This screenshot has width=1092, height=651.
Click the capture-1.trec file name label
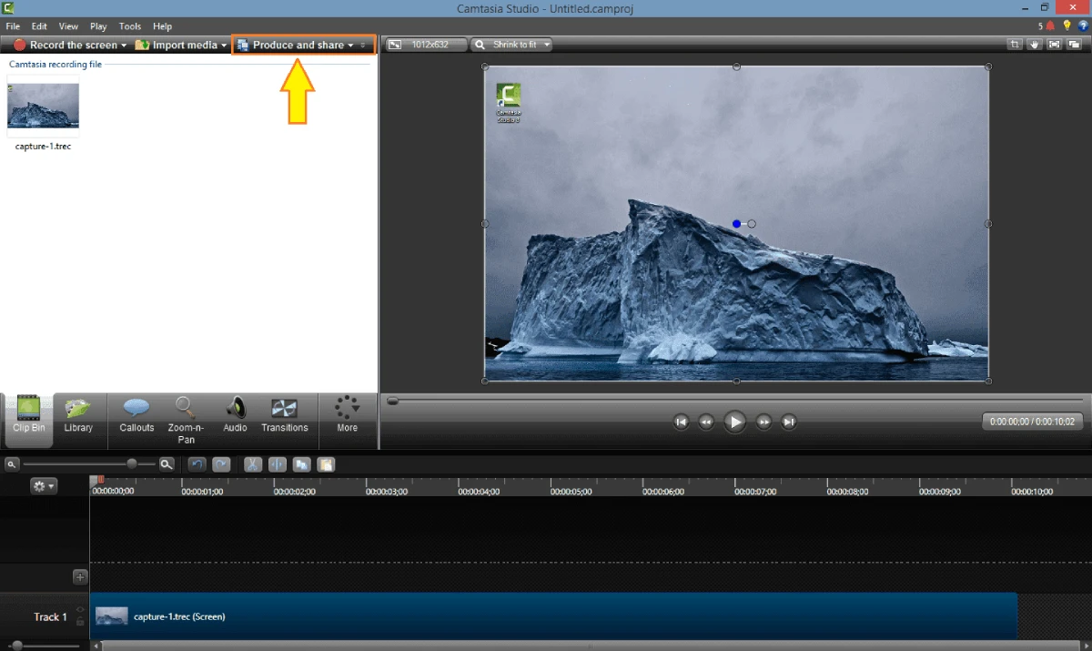tap(43, 146)
